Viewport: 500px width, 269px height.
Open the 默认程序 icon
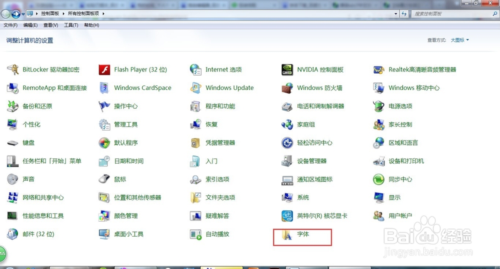pyautogui.click(x=104, y=143)
